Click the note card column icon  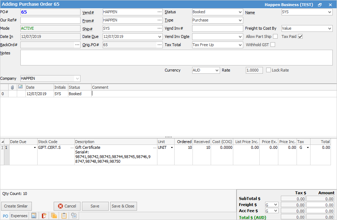[20, 87]
